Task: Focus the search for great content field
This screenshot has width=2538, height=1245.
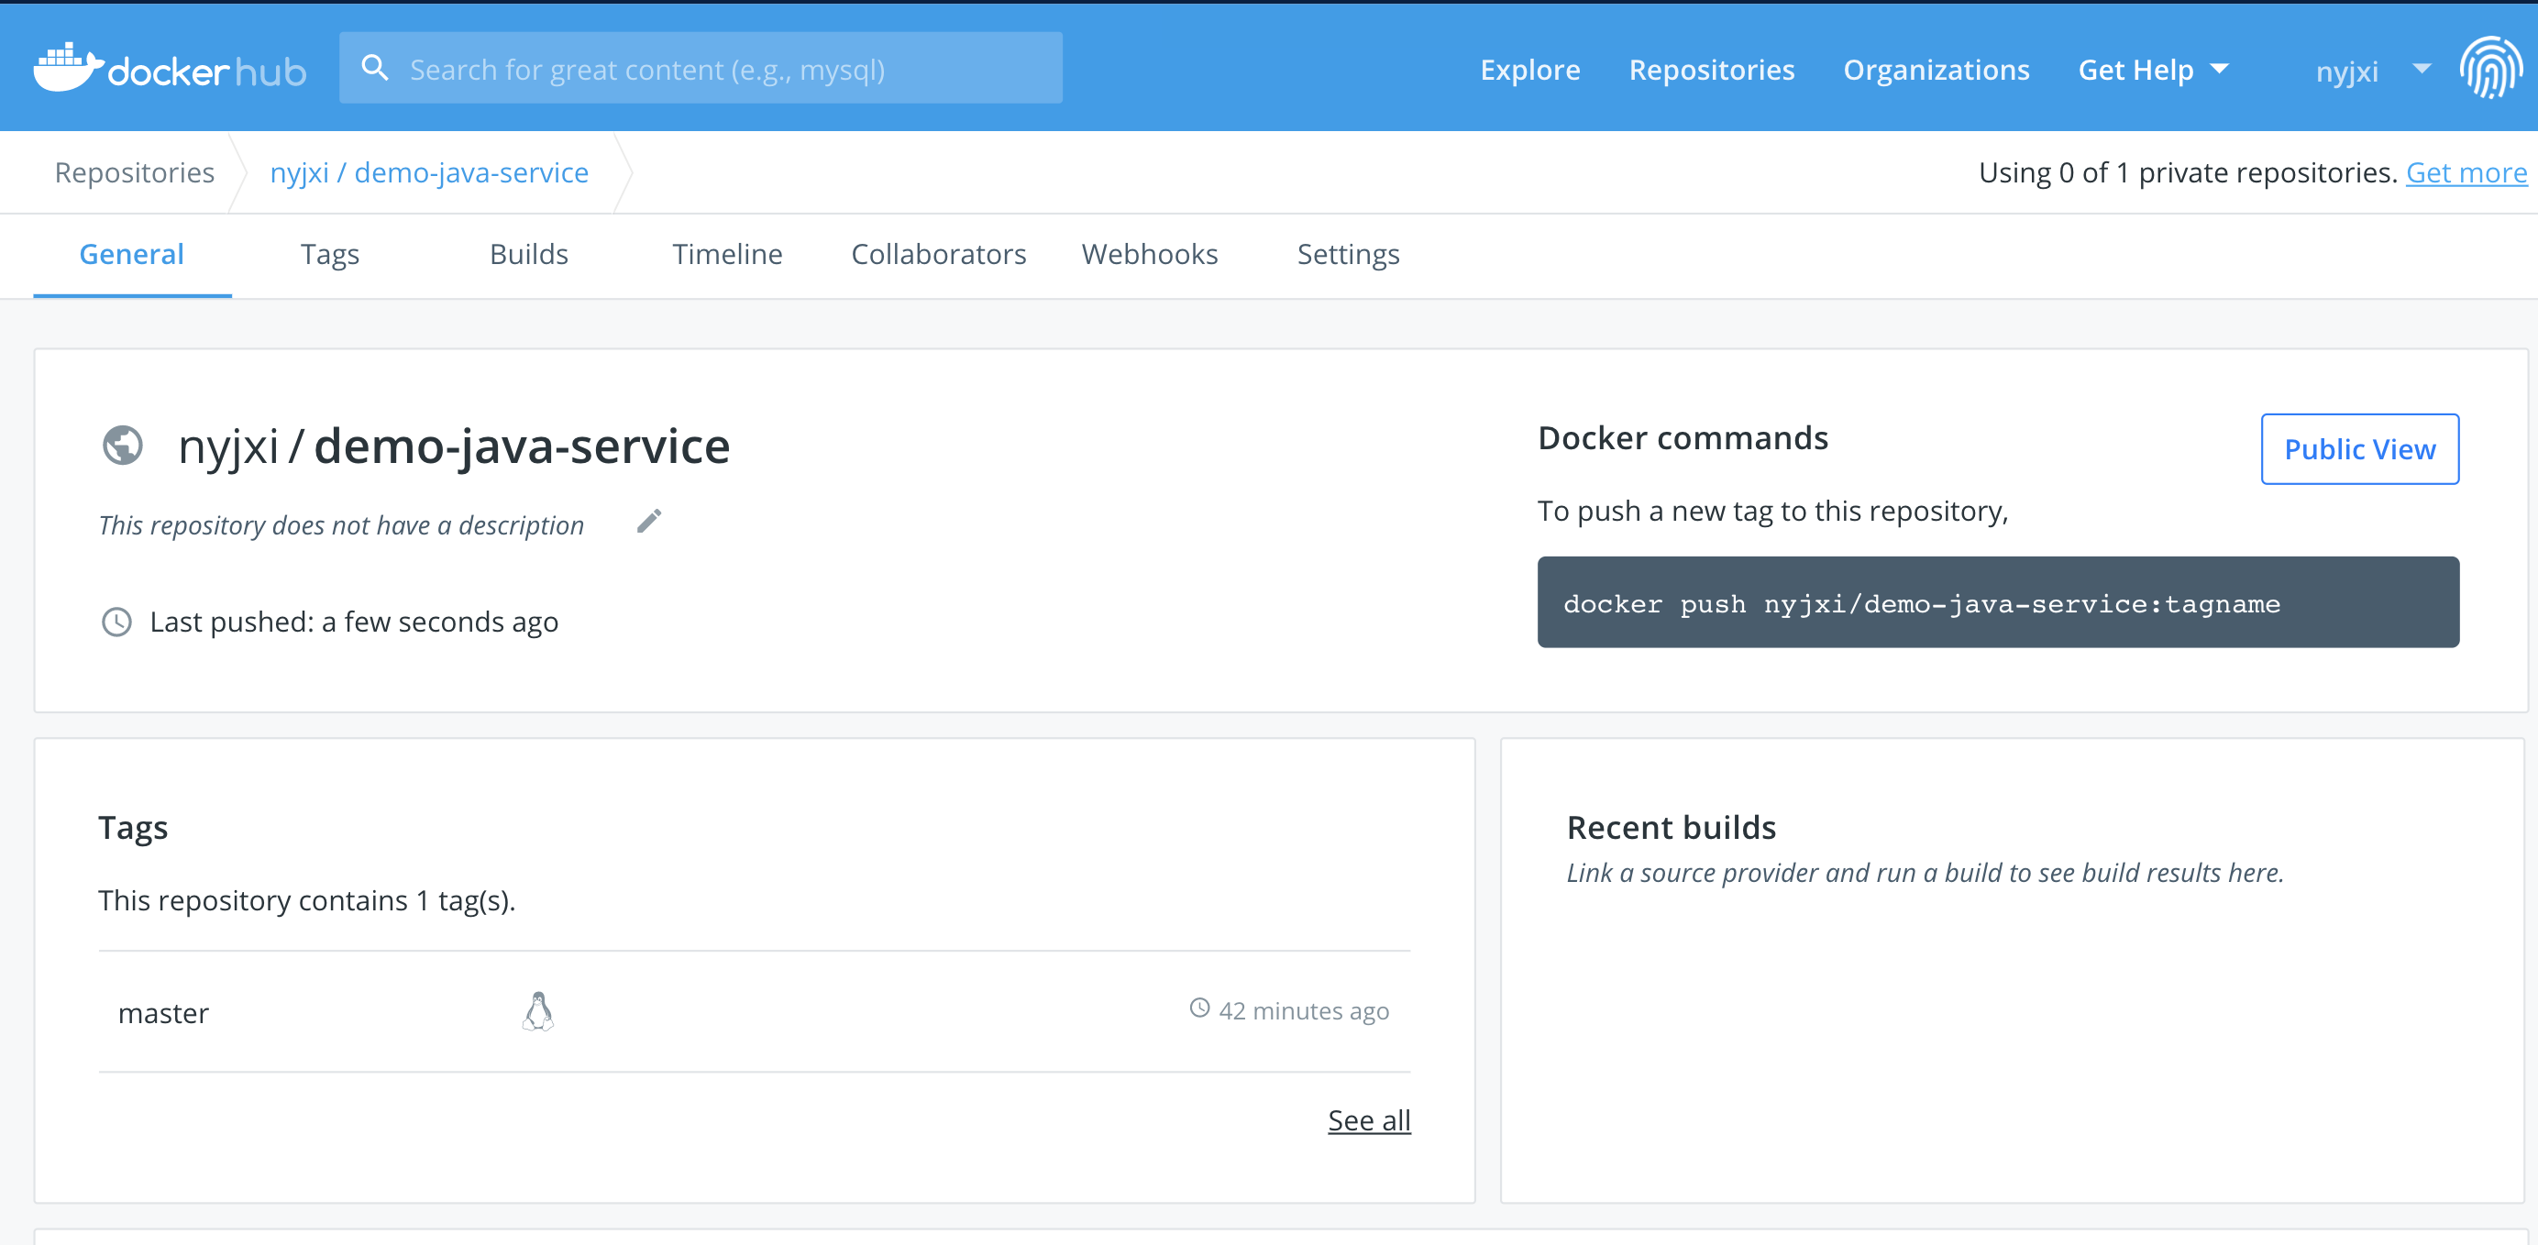Action: click(701, 68)
